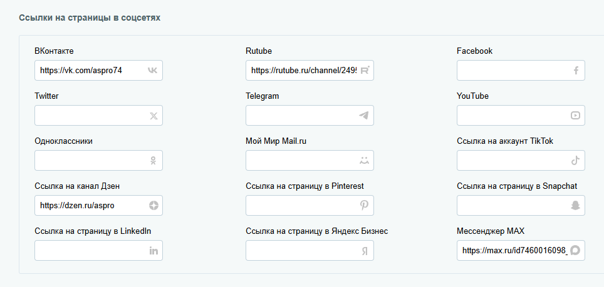Focus the Яндекс Бизнес link field

[x=310, y=251]
